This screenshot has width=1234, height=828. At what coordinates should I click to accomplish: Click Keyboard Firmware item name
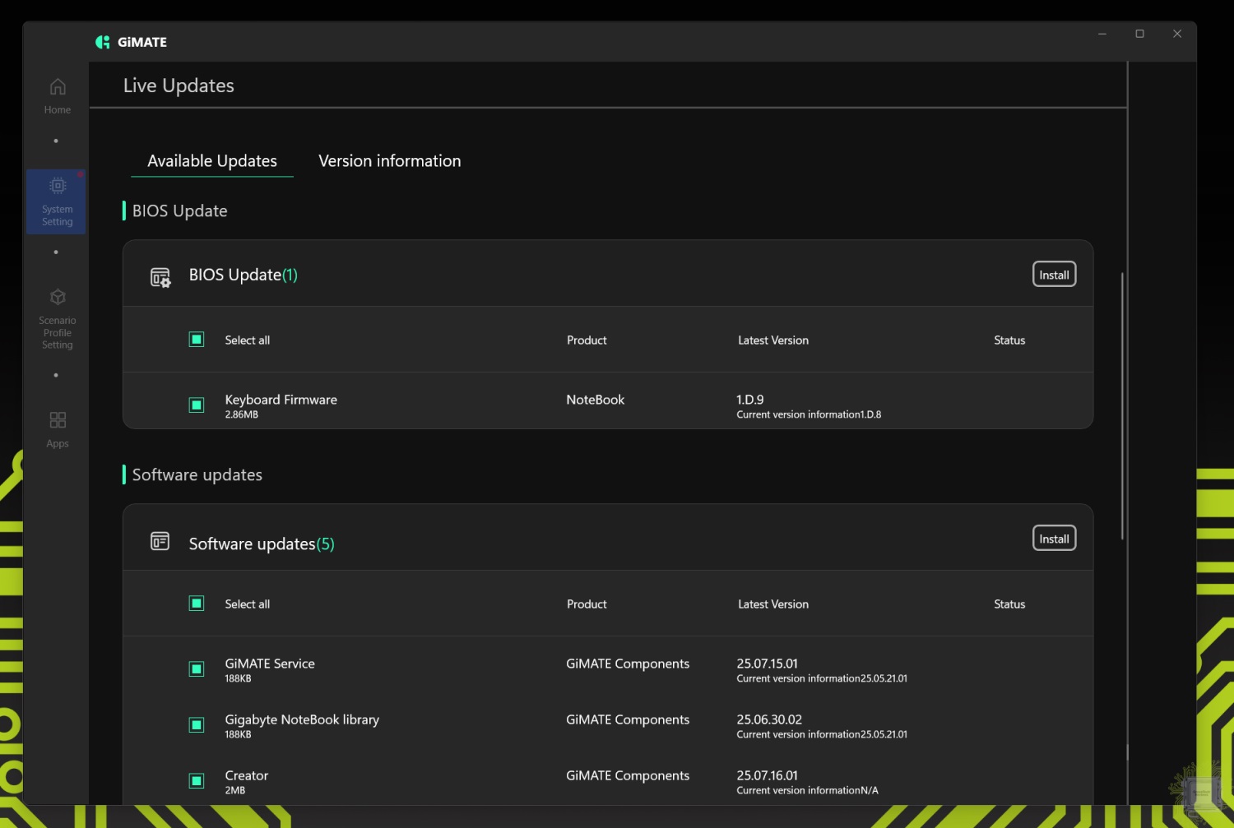click(281, 400)
